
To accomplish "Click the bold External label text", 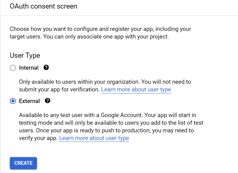I will coord(29,101).
